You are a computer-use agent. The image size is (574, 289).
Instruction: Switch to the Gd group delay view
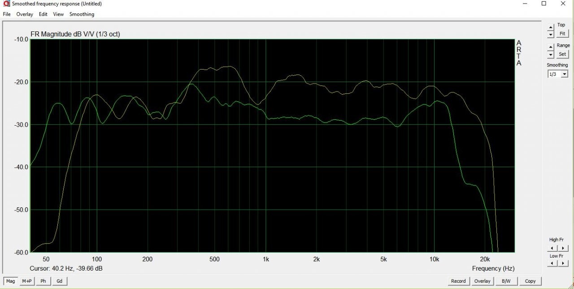pyautogui.click(x=59, y=281)
